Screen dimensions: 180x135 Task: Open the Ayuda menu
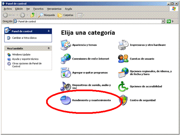pyautogui.click(x=69, y=9)
